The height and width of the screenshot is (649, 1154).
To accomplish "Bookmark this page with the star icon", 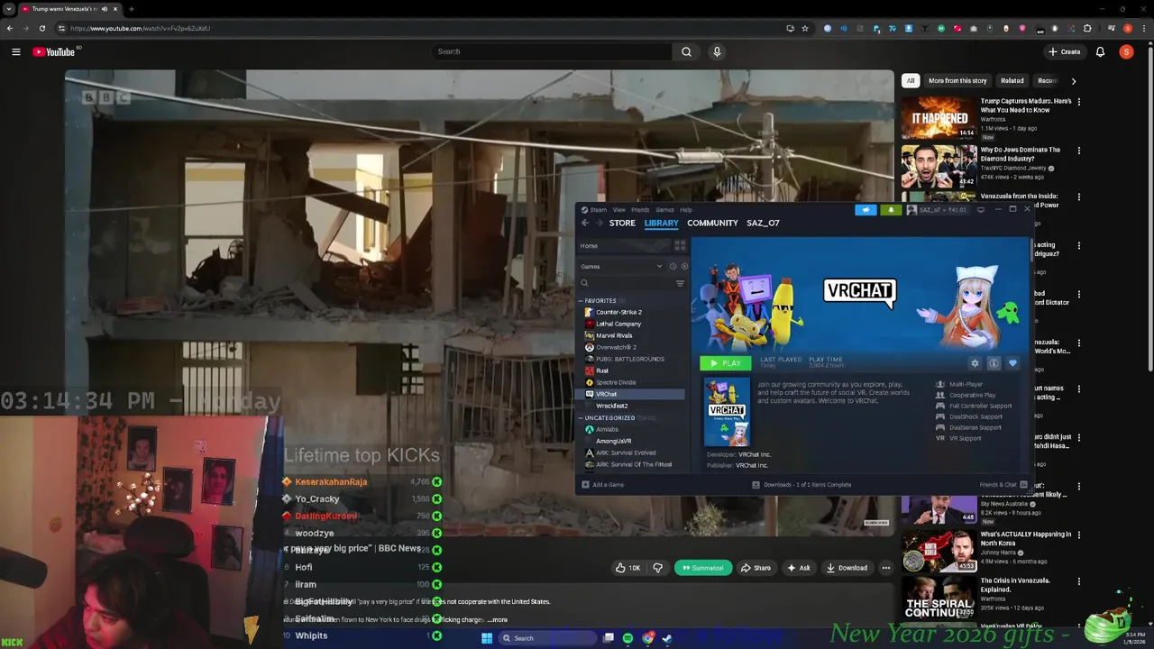I will coord(805,28).
